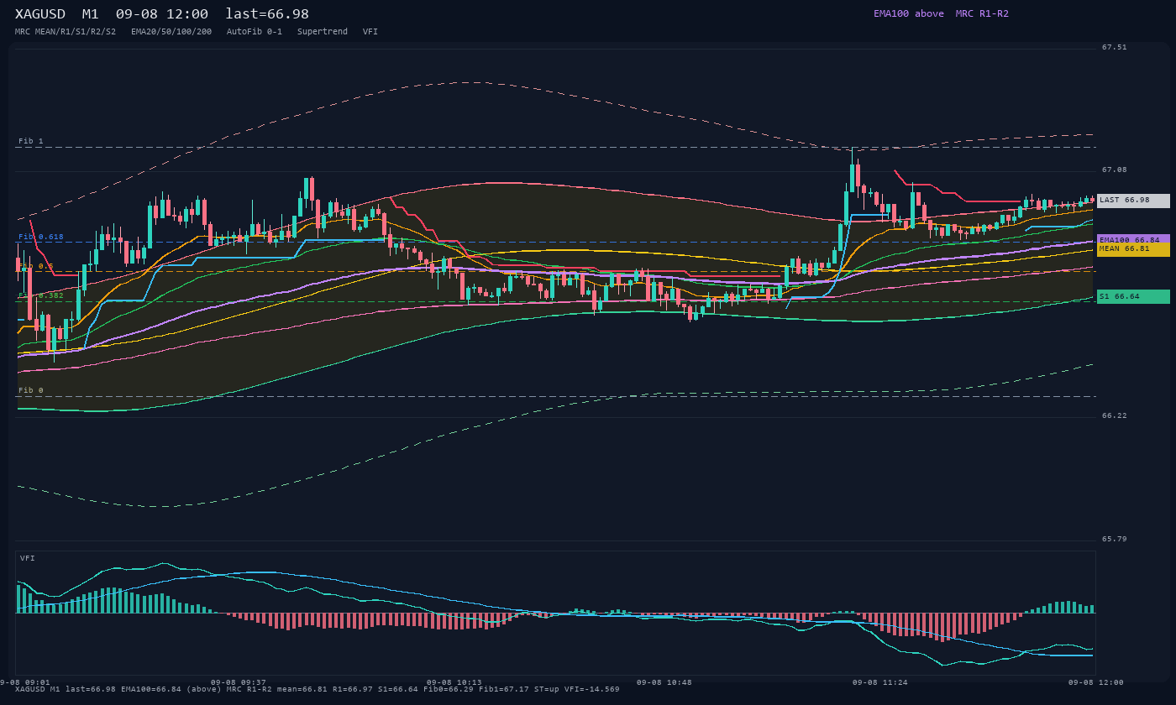Click the 65.79 price axis label
This screenshot has width=1176, height=705.
point(1115,539)
